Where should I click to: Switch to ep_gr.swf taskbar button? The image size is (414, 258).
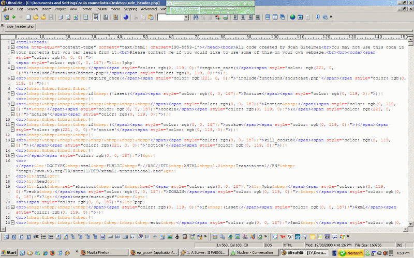(154, 252)
